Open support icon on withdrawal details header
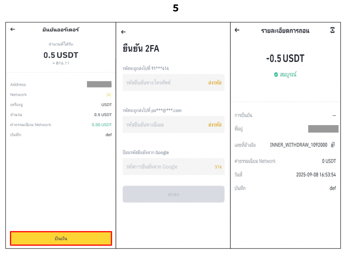Image resolution: width=346 pixels, height=254 pixels. pos(332,30)
